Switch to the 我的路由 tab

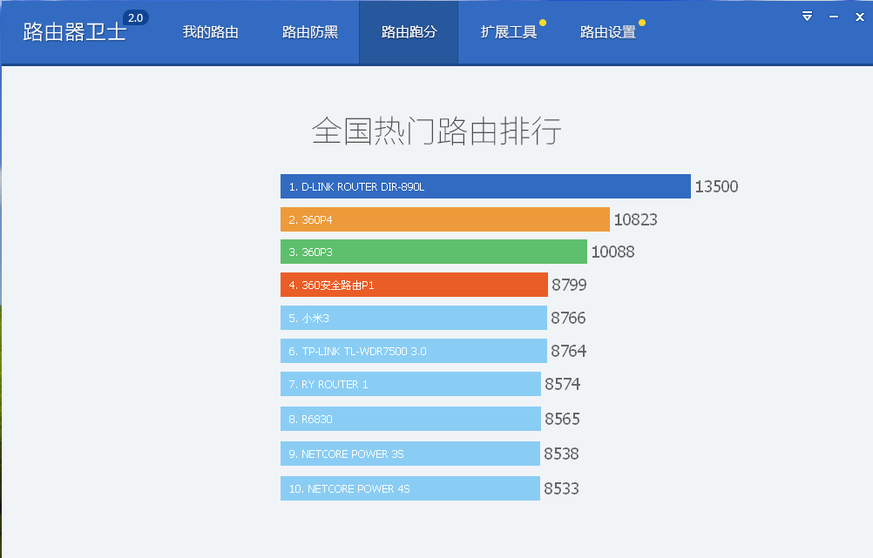pos(210,31)
